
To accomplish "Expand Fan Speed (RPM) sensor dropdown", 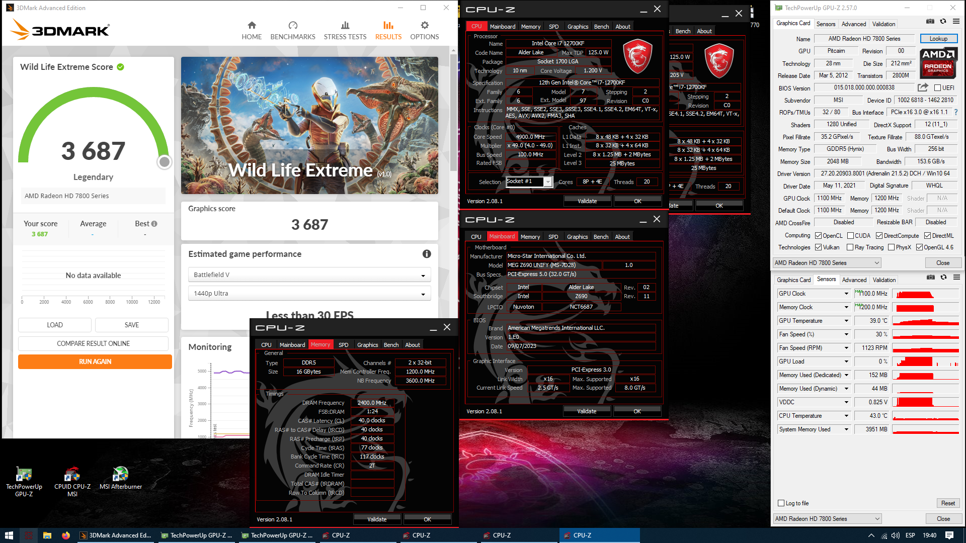I will 846,348.
